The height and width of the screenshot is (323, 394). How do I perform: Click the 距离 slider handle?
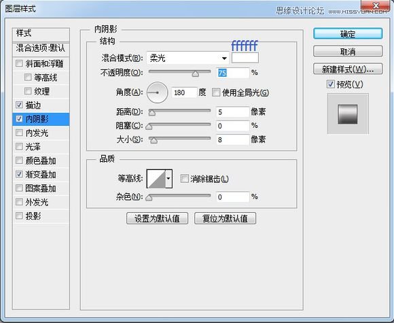pyautogui.click(x=151, y=112)
